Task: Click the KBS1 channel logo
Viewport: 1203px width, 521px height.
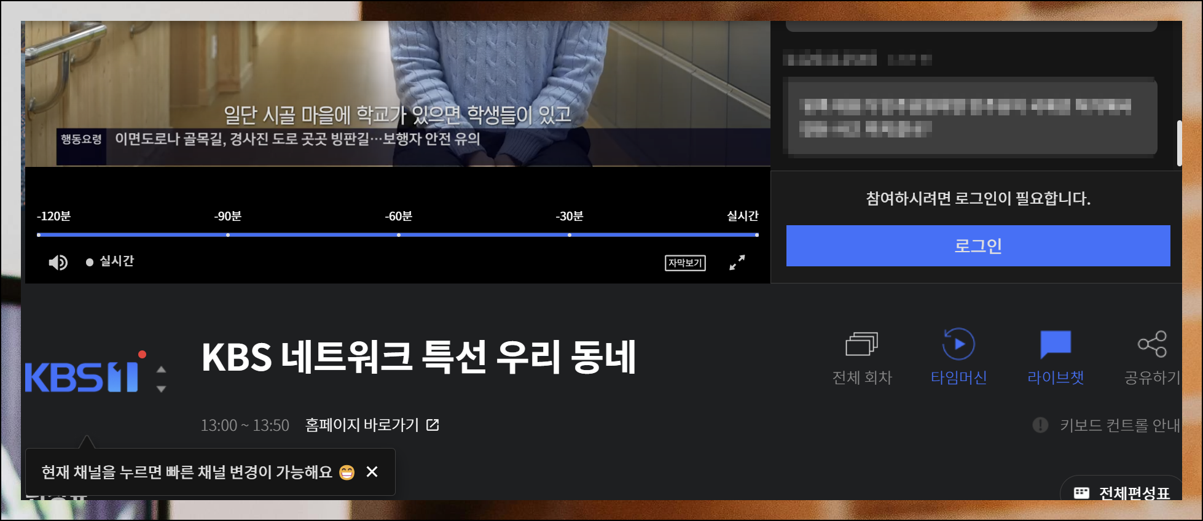Action: point(82,376)
